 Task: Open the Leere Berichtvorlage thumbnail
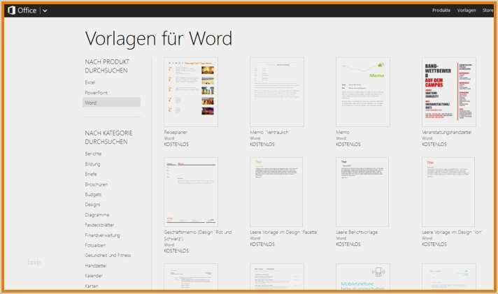tap(362, 192)
